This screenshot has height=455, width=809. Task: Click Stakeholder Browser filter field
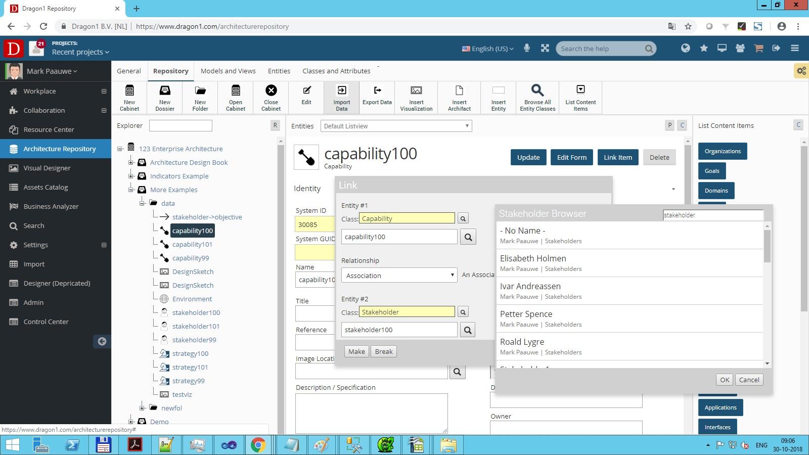[713, 215]
